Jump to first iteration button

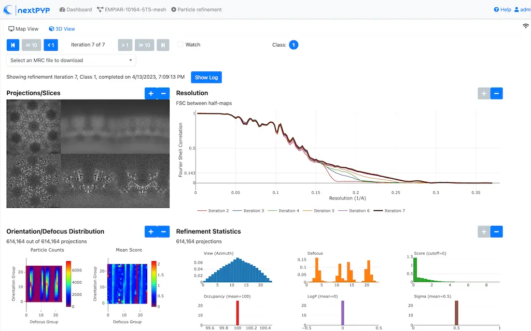[13, 45]
